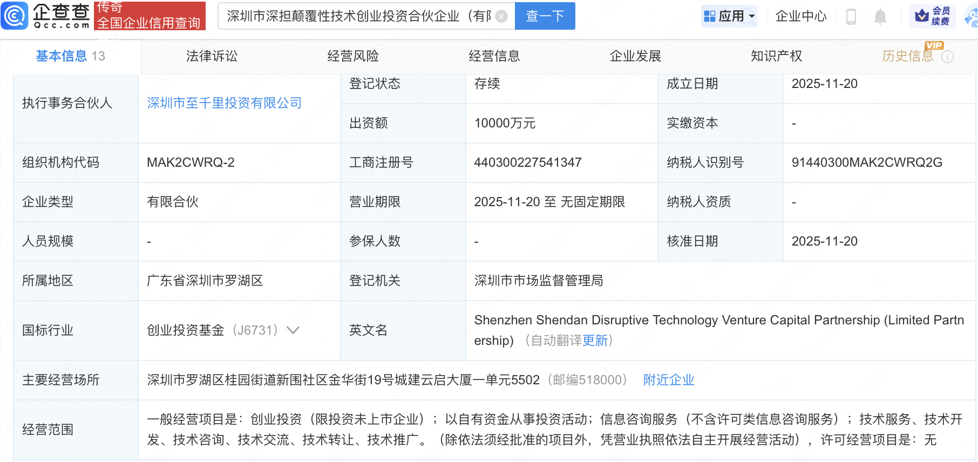Clear the search box with X icon
The width and height of the screenshot is (978, 462).
point(501,16)
